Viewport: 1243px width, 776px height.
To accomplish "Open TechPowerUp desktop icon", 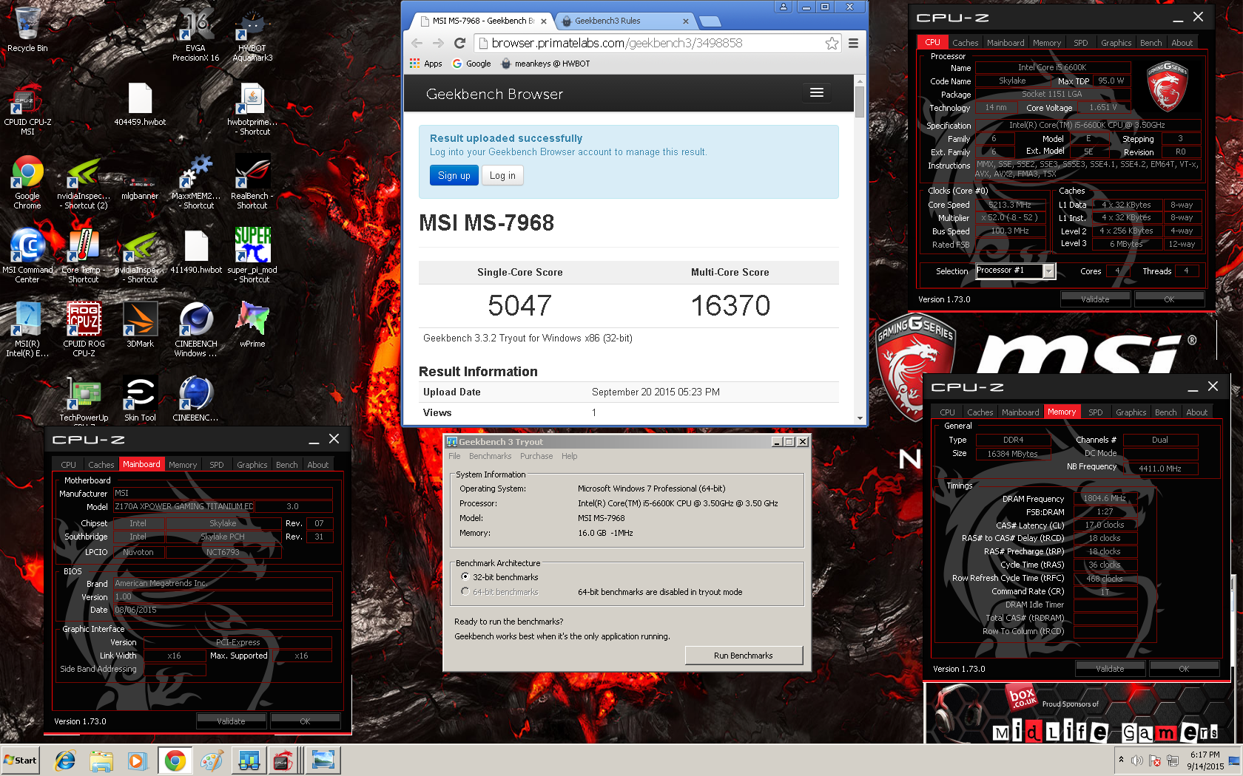I will (84, 399).
